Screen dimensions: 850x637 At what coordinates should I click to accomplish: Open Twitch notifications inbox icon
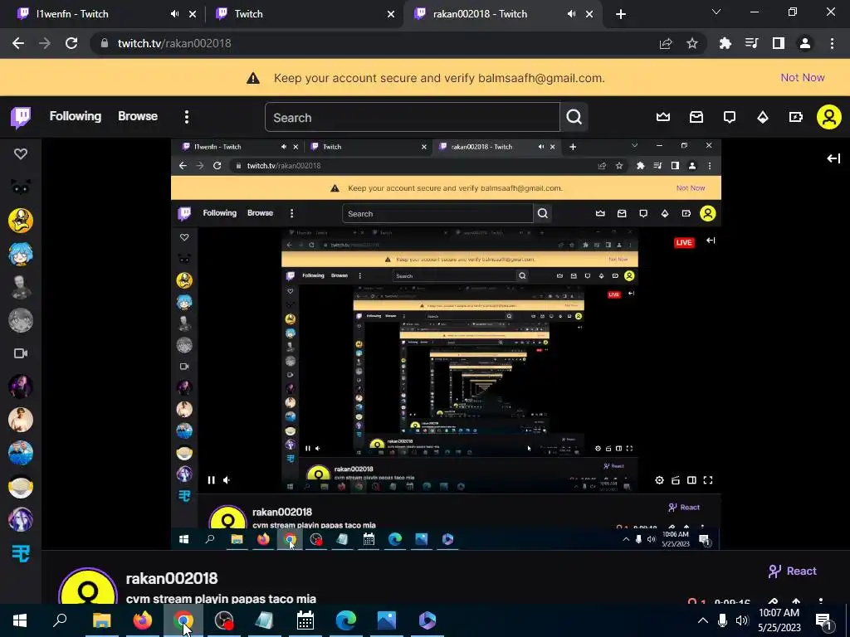coord(696,117)
